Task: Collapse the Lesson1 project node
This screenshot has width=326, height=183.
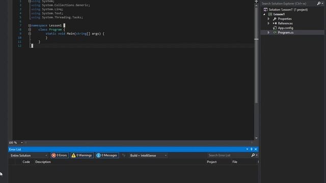Action: tap(264, 14)
